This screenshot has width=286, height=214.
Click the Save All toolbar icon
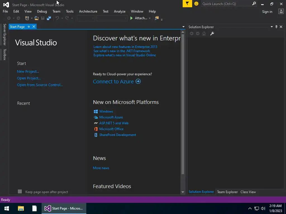coord(49,18)
